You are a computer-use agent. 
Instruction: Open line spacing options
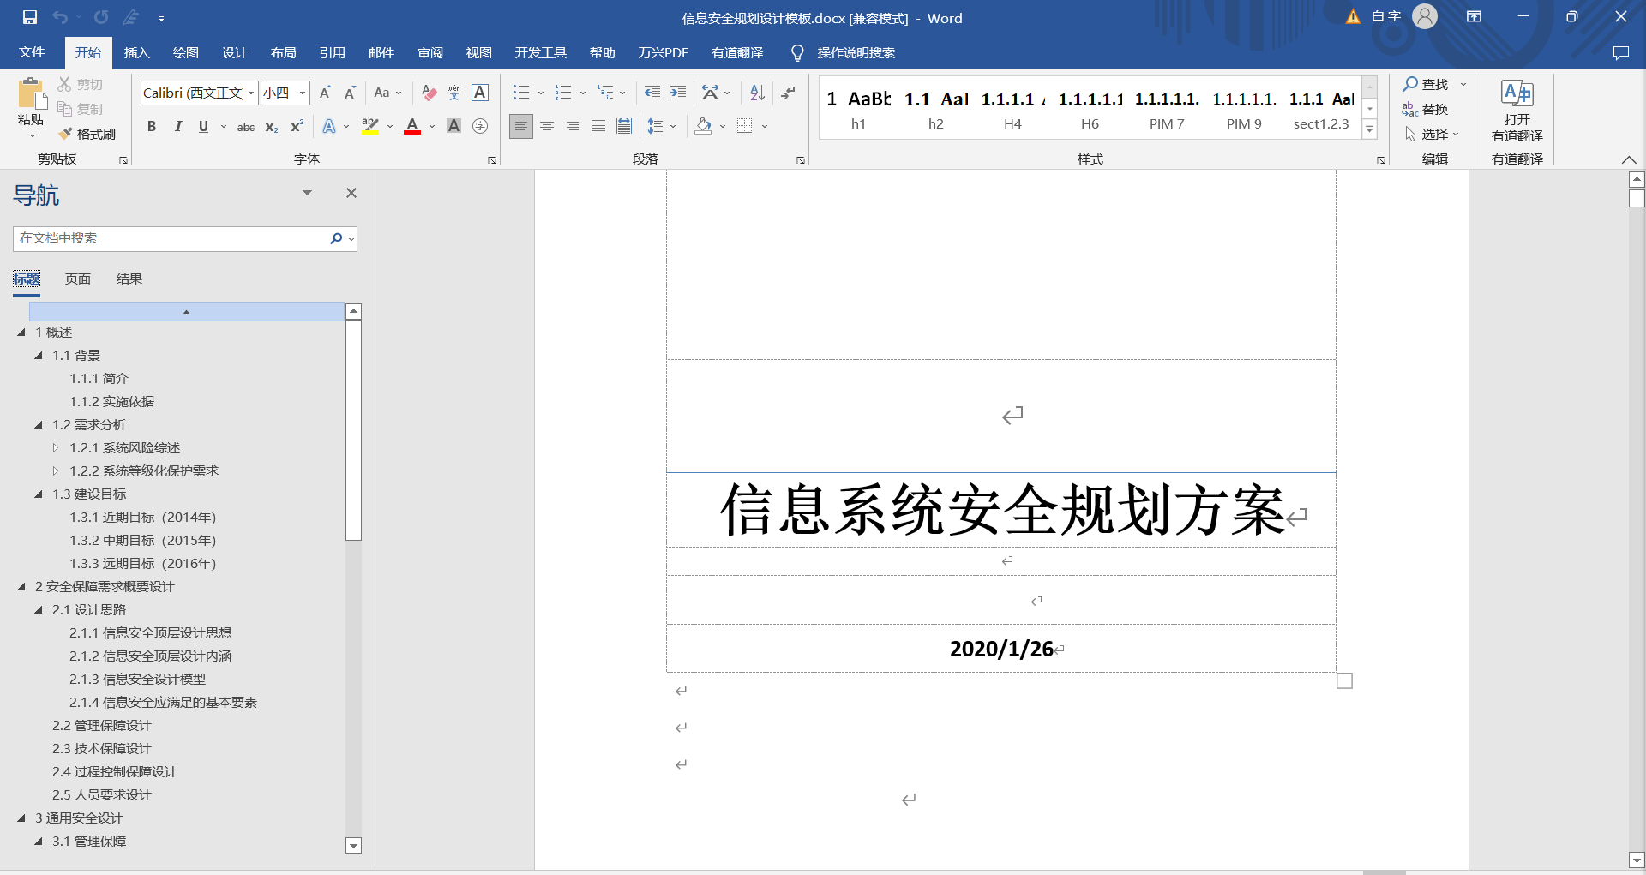[656, 126]
